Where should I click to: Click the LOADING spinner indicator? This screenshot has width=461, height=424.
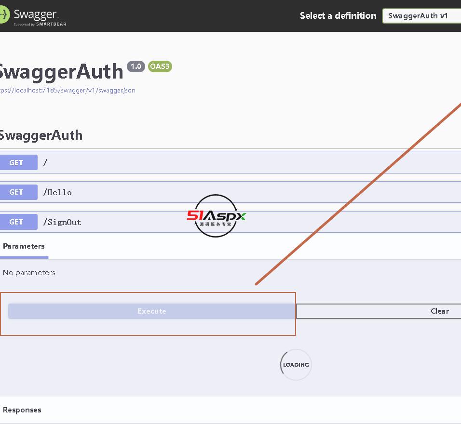(296, 365)
